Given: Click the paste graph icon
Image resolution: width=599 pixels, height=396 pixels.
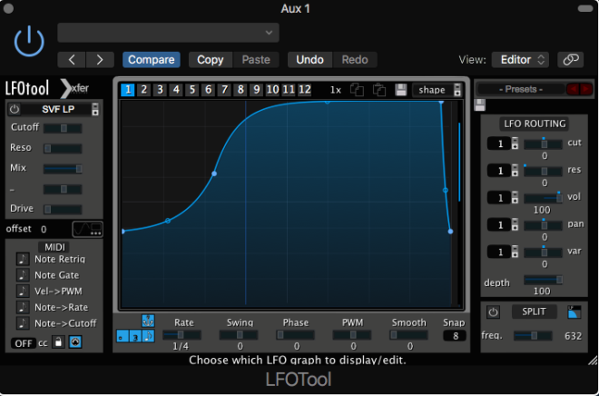Looking at the screenshot, I should [x=379, y=90].
